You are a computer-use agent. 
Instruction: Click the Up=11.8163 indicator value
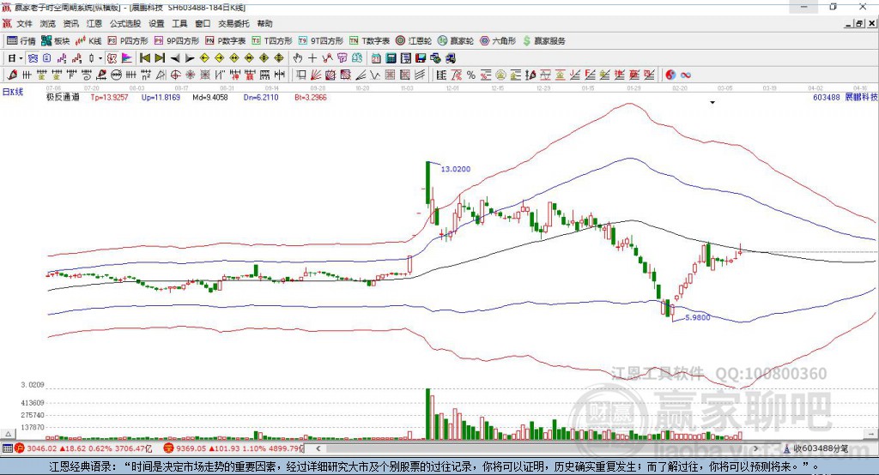[161, 97]
